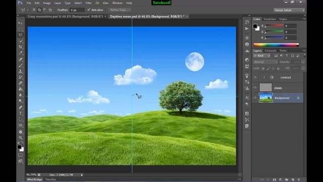Select the Move tool
323x182 pixels.
tap(20, 23)
